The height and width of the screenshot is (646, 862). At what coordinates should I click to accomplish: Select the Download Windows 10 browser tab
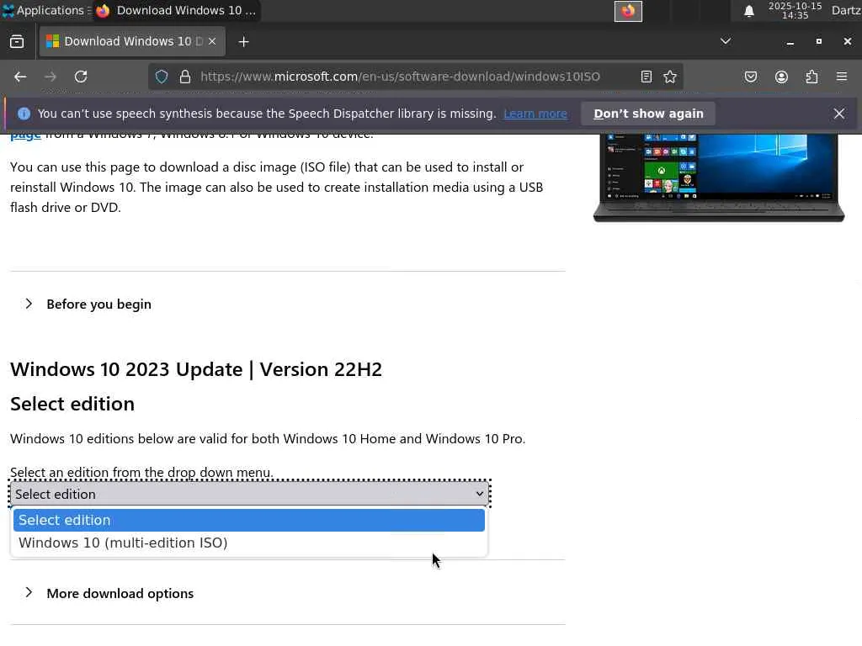(132, 42)
